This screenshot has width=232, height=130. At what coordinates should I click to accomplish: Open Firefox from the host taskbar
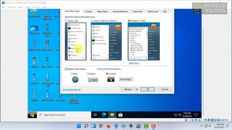(x=109, y=126)
